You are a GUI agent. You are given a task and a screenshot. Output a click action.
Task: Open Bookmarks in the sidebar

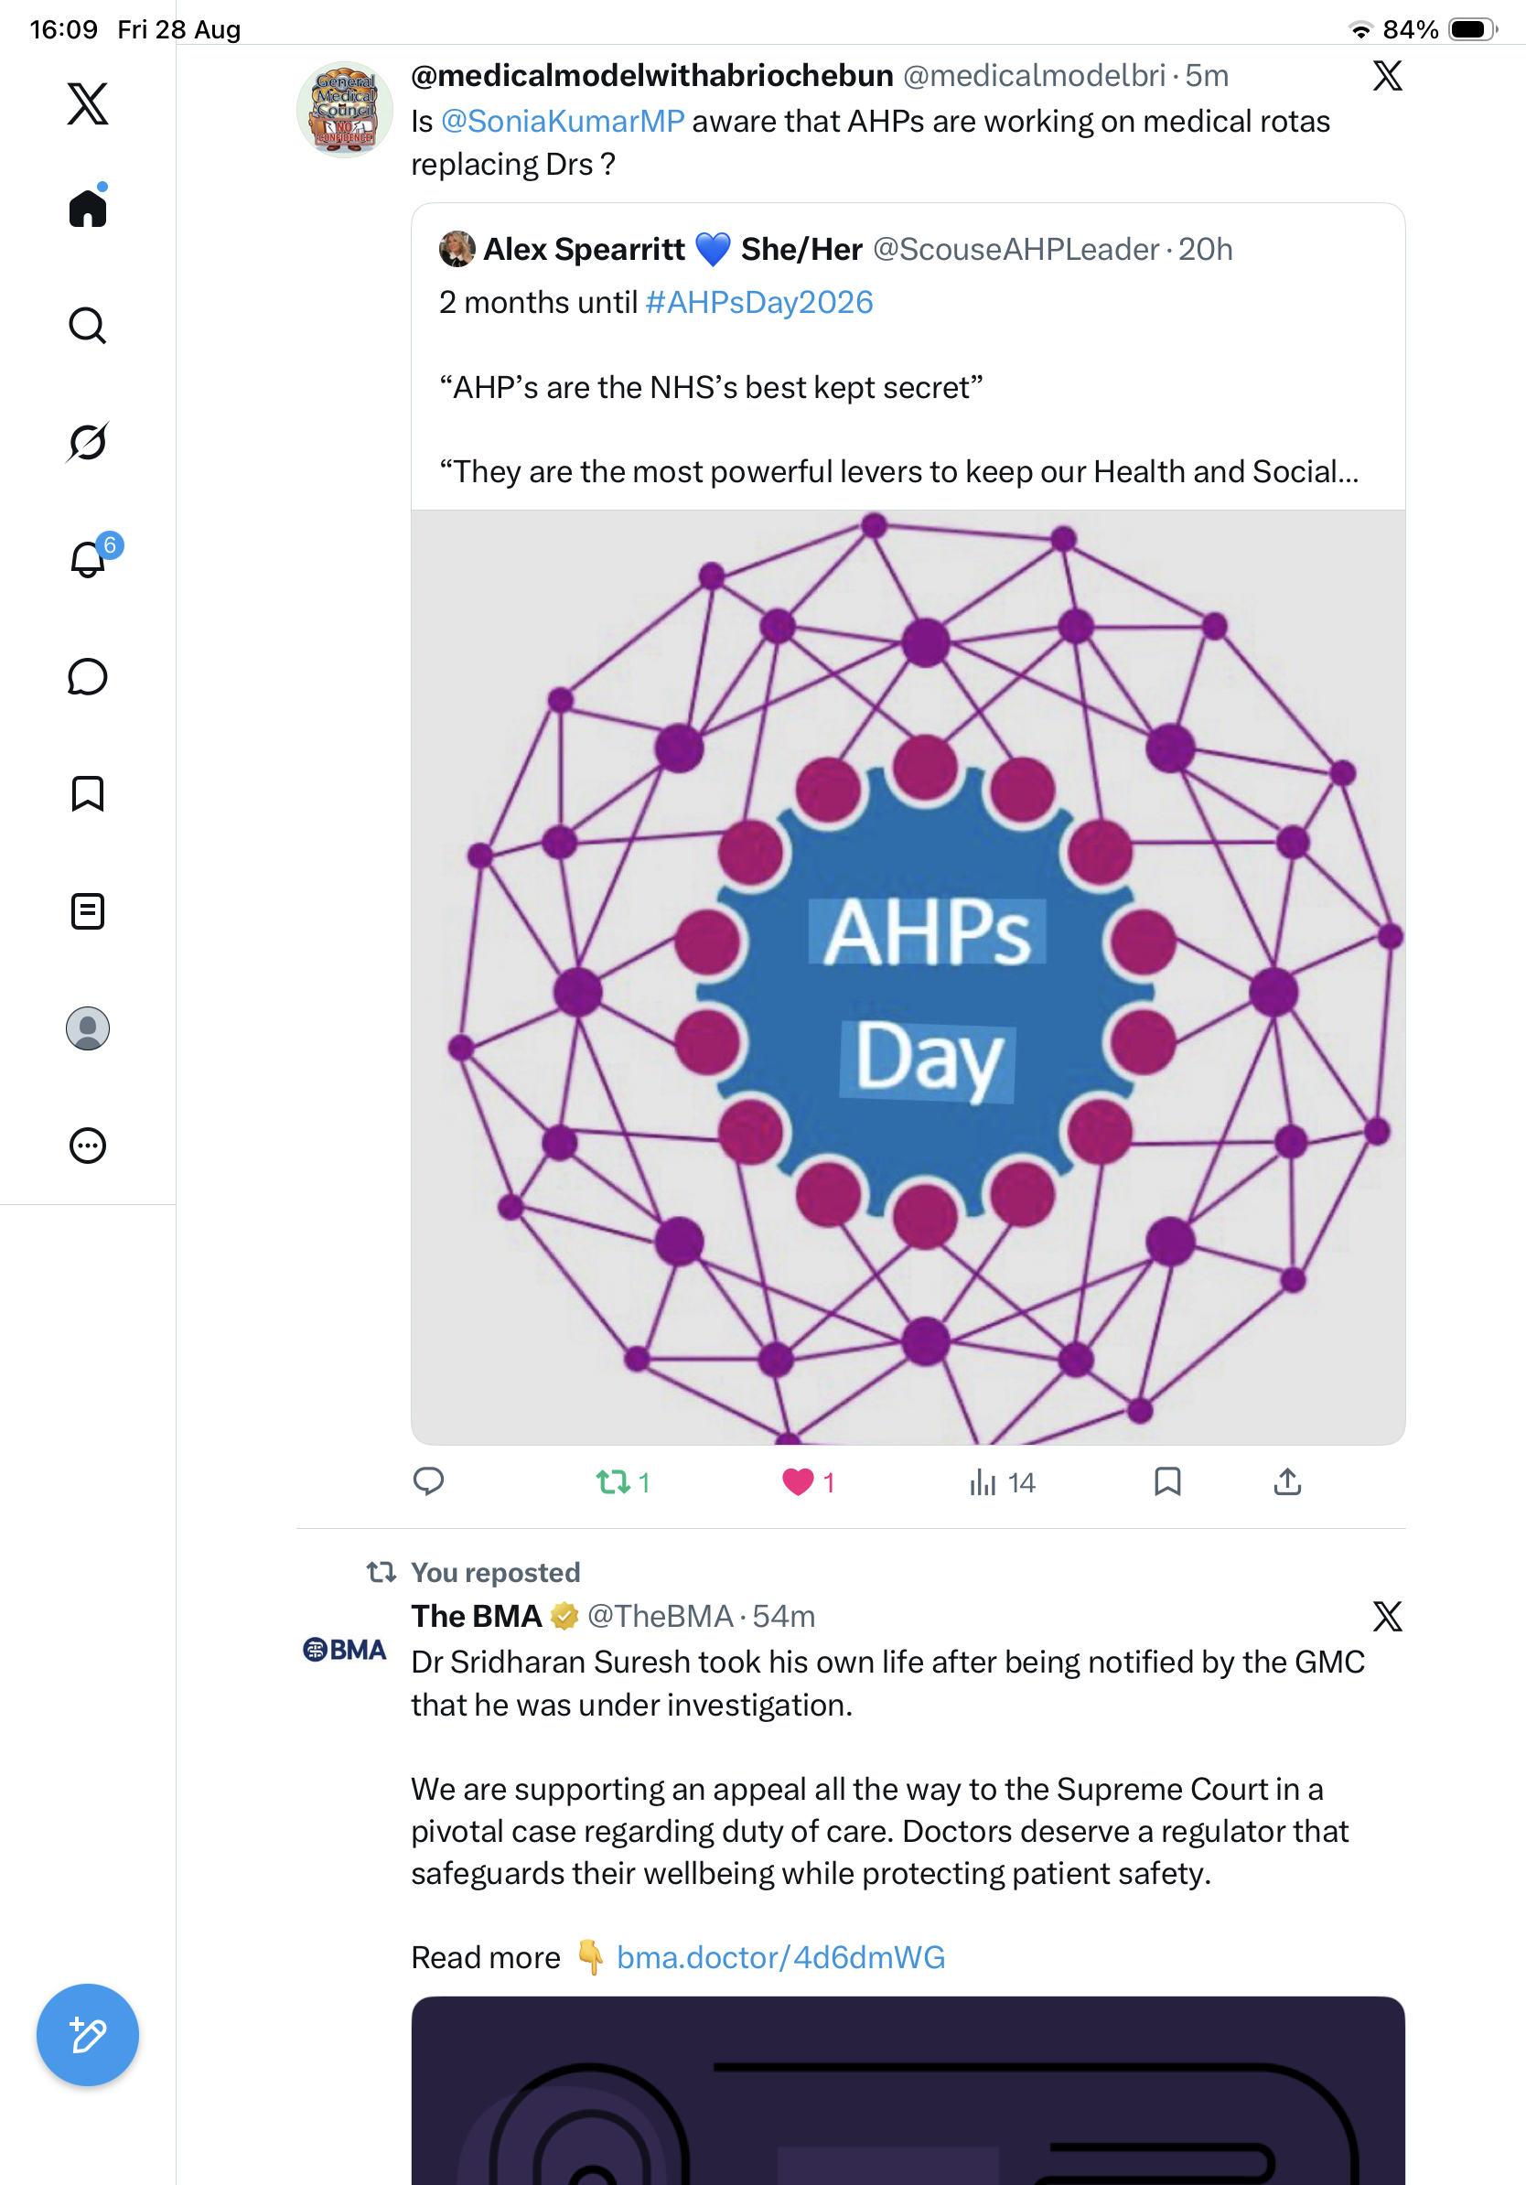click(x=88, y=793)
